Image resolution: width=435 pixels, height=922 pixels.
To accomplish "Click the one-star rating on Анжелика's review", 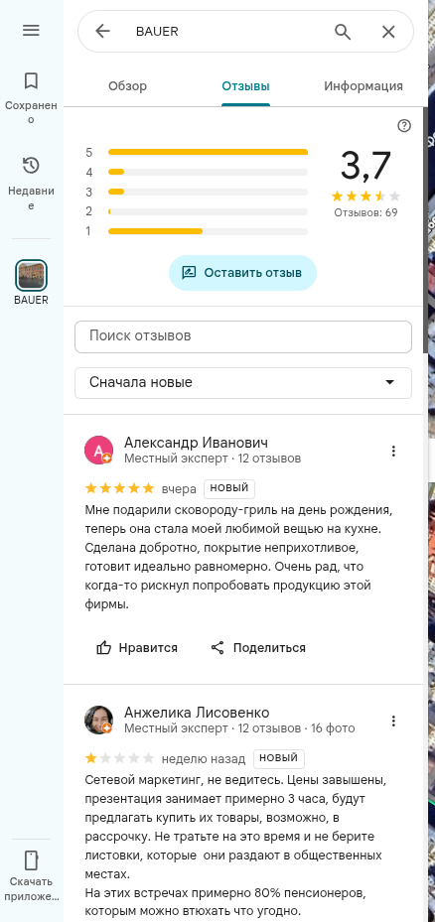I will pos(120,758).
